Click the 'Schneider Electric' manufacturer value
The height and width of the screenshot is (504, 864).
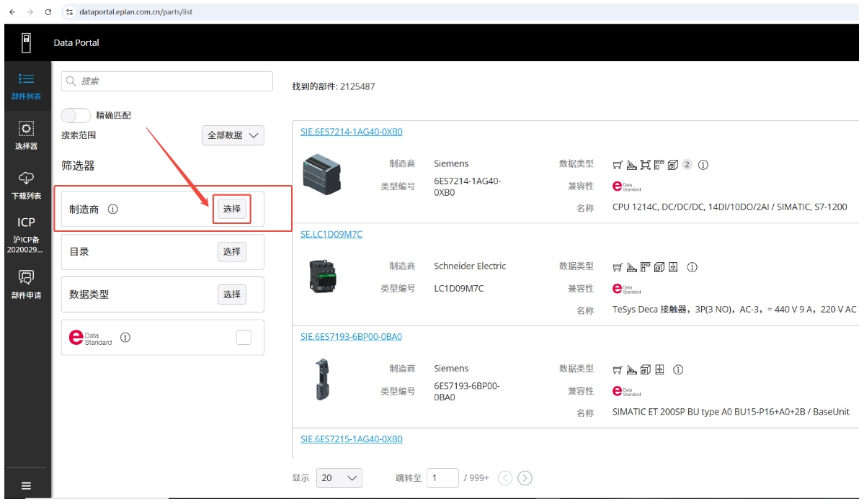coord(469,266)
